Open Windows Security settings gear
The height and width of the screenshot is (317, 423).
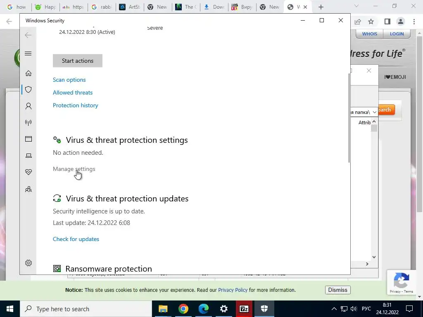(29, 263)
